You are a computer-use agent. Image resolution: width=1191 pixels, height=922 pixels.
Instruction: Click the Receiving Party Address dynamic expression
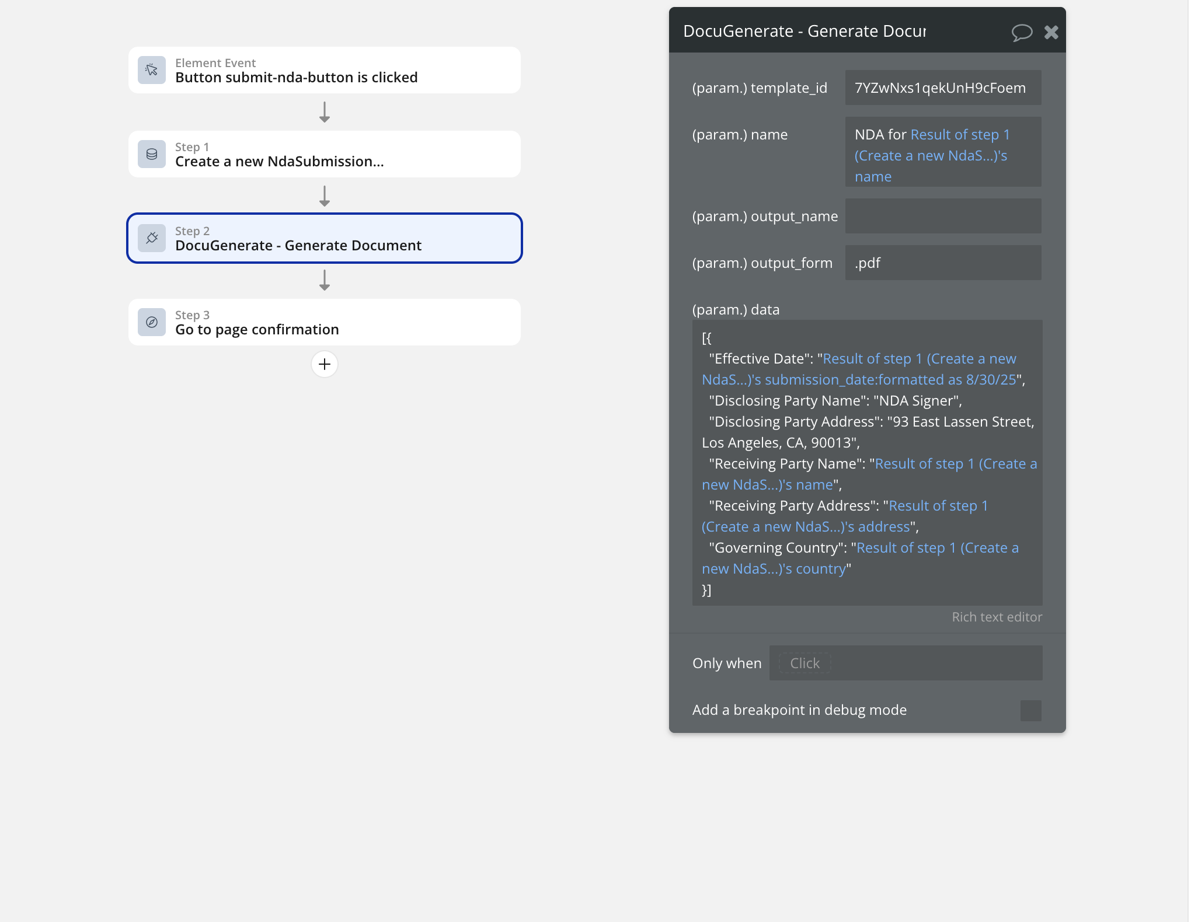(845, 516)
